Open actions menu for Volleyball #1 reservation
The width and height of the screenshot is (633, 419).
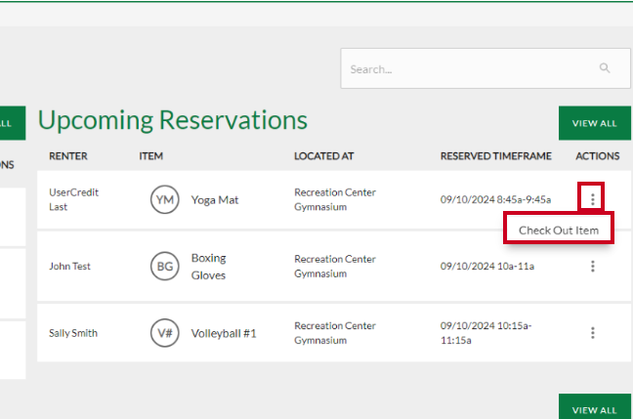[592, 333]
